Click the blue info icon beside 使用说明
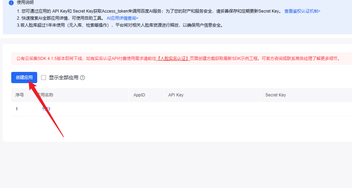The image size is (352, 188). 11,3
